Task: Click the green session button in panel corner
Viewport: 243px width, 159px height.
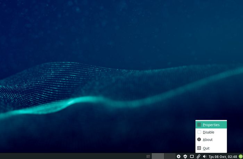Action: pos(241,157)
